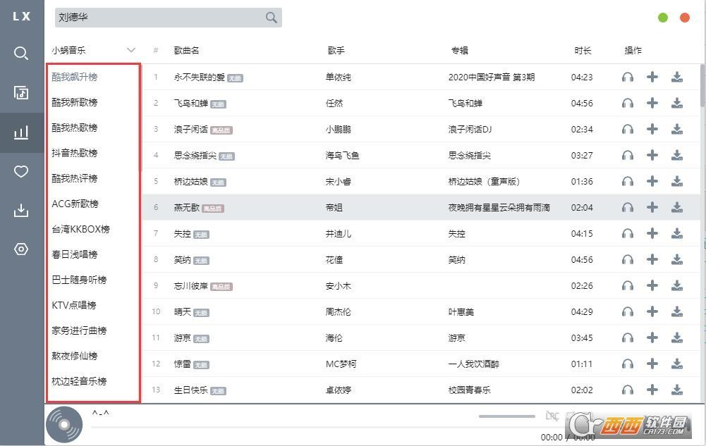Play 思念绕指尖 using its headphone icon
Viewport: 706px width, 446px height.
coord(628,156)
